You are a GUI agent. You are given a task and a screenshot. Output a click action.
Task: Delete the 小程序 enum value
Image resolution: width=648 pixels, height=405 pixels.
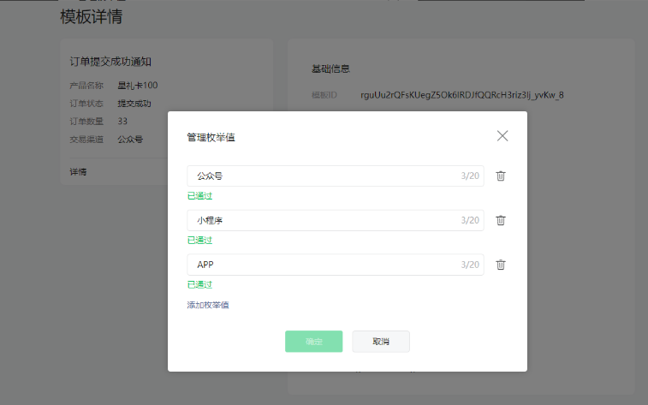point(501,220)
